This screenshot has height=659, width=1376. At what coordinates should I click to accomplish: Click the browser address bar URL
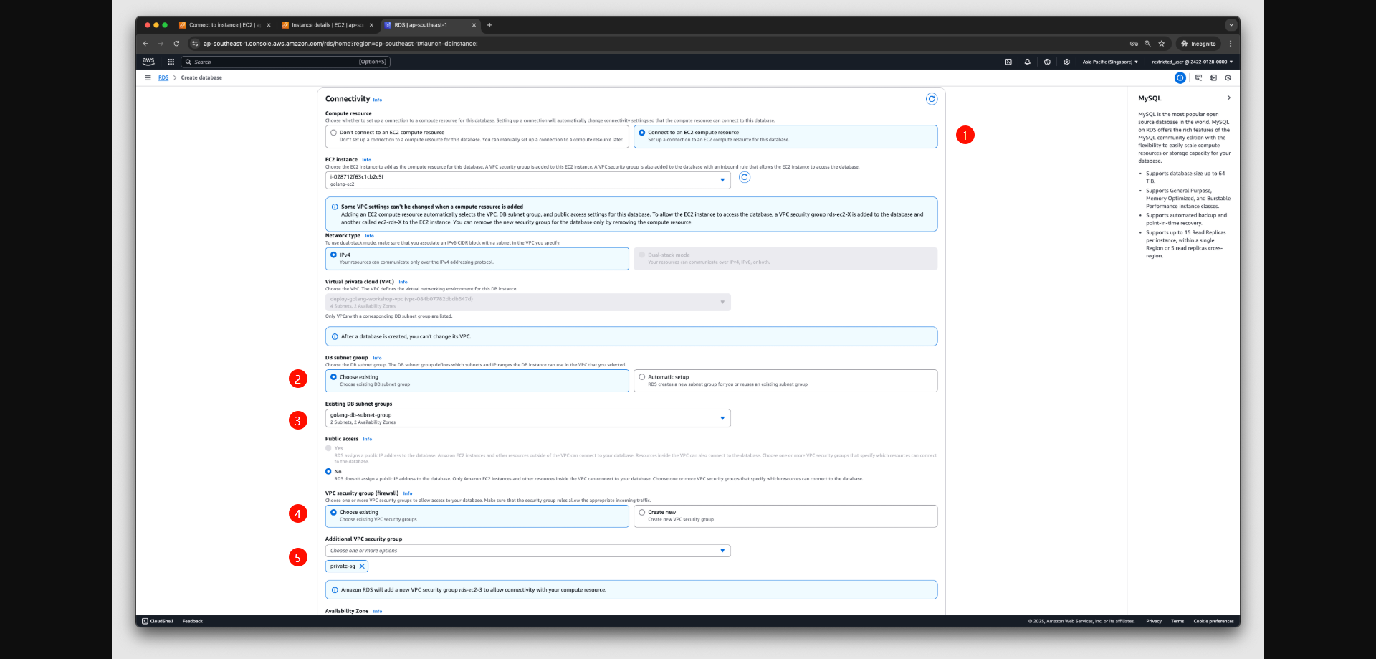pyautogui.click(x=340, y=44)
